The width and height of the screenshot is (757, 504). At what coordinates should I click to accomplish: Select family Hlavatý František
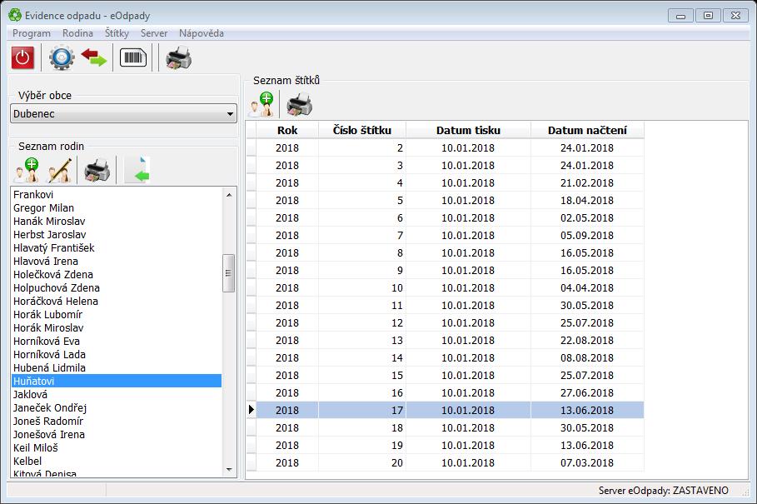coord(117,248)
